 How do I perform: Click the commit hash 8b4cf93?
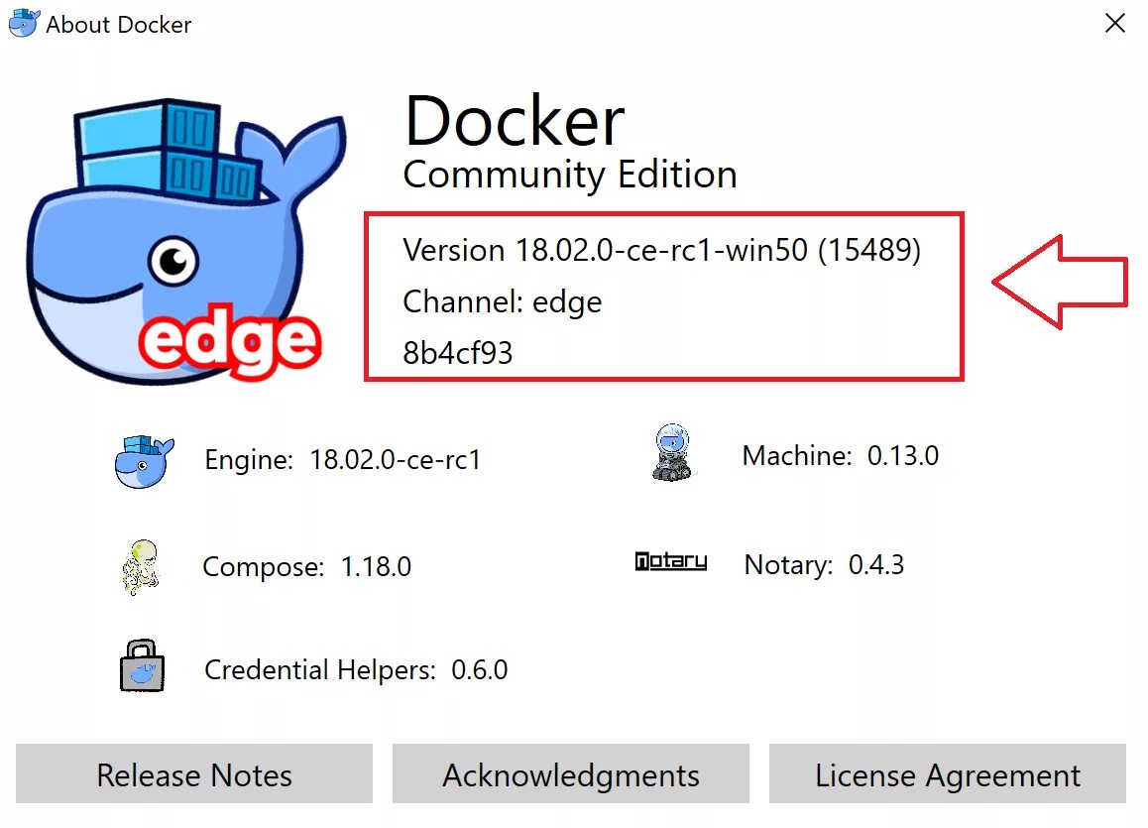click(458, 353)
